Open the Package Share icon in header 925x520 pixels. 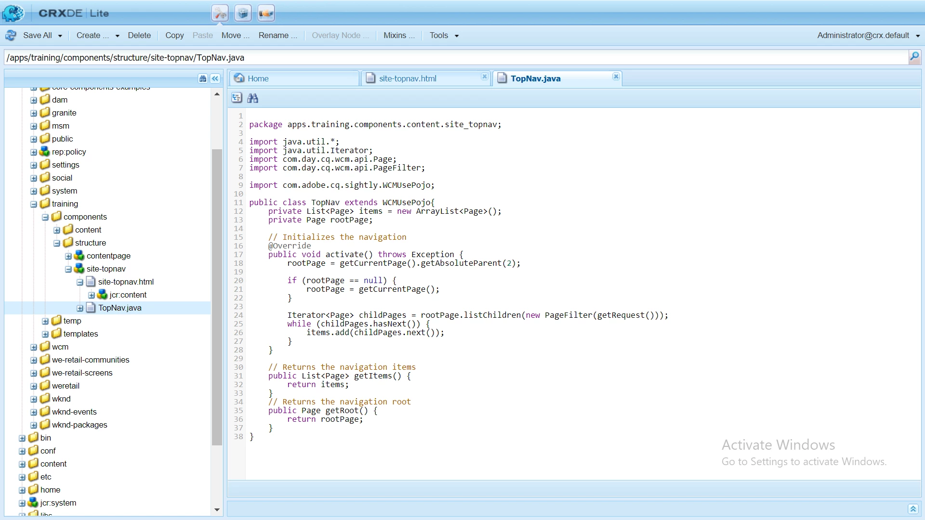[x=266, y=13]
